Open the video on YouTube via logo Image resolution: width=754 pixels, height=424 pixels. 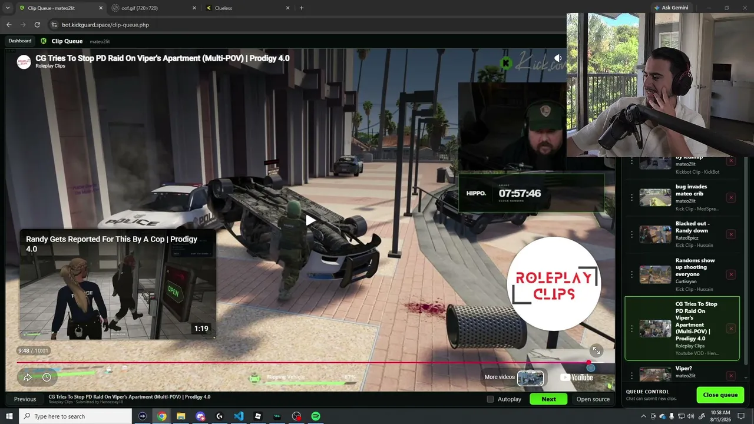577,377
